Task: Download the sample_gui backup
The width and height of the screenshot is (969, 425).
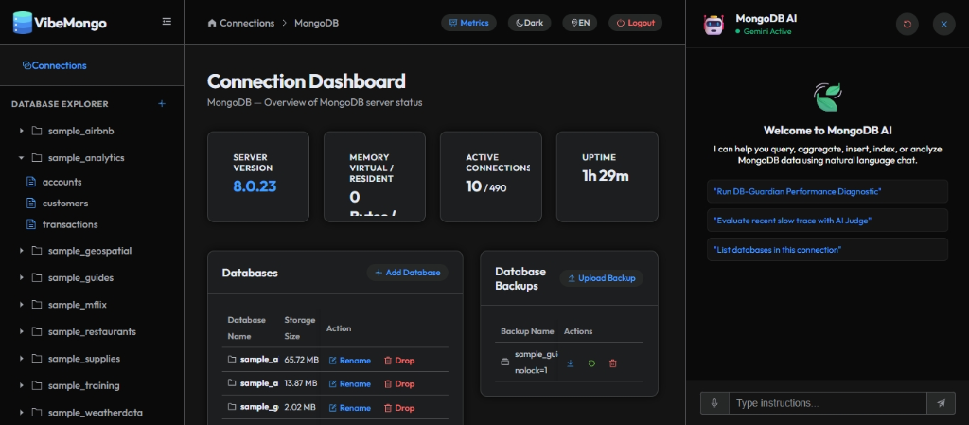Action: [571, 363]
